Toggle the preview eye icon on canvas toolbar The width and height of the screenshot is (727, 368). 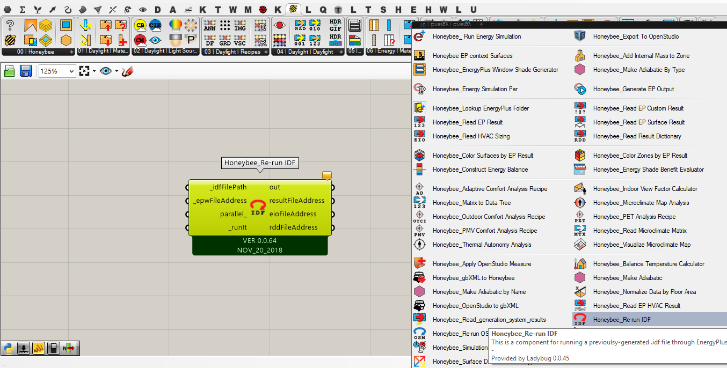point(106,71)
